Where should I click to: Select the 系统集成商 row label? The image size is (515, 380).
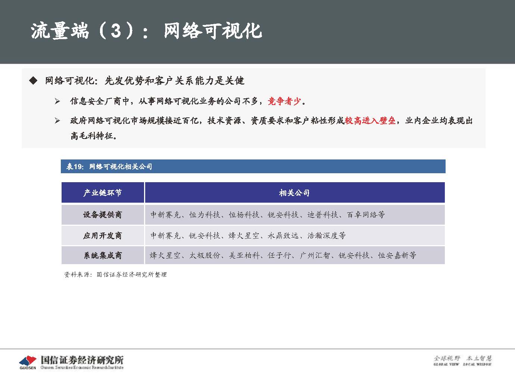click(102, 255)
